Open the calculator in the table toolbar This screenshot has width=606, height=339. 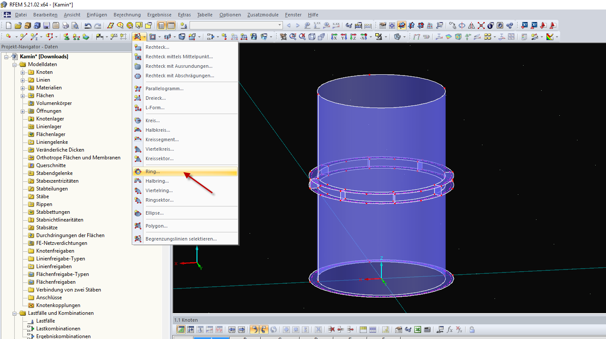(x=427, y=329)
